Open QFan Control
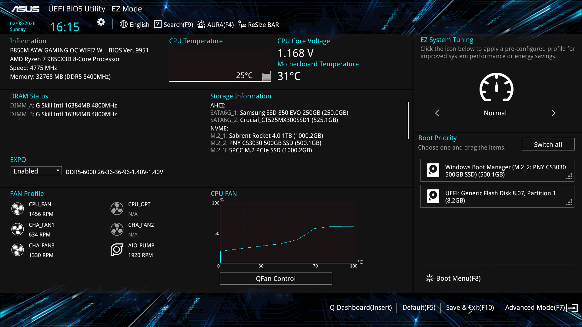 [276, 278]
